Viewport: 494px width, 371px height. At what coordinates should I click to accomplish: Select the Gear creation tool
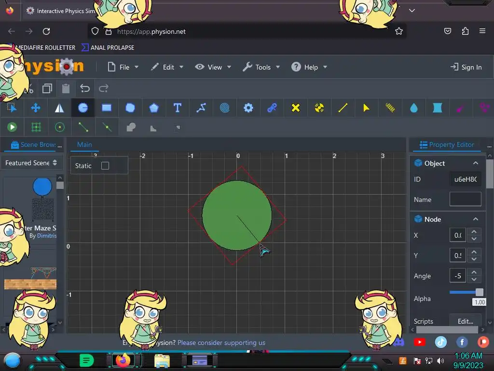tap(248, 108)
